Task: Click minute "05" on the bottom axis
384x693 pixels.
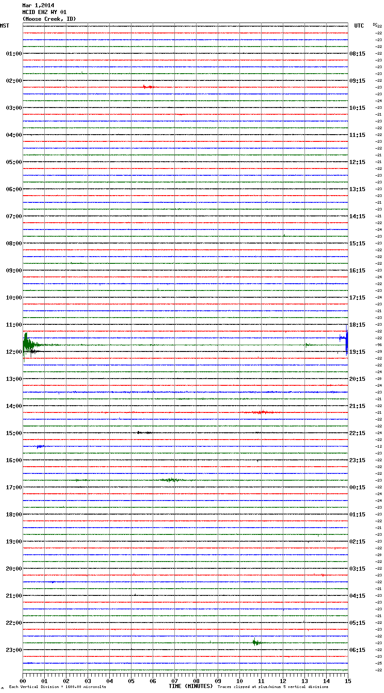Action: (x=131, y=681)
